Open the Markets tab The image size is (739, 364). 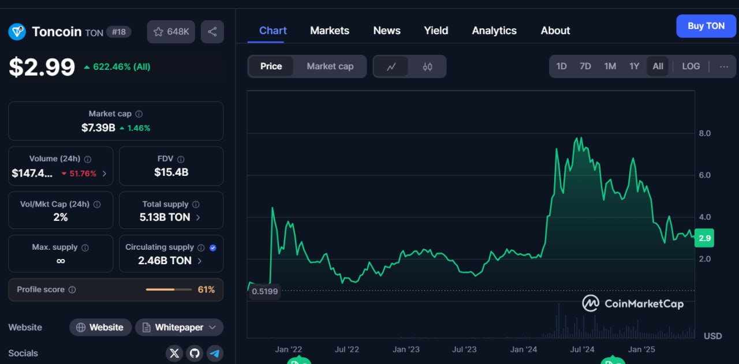pos(330,31)
